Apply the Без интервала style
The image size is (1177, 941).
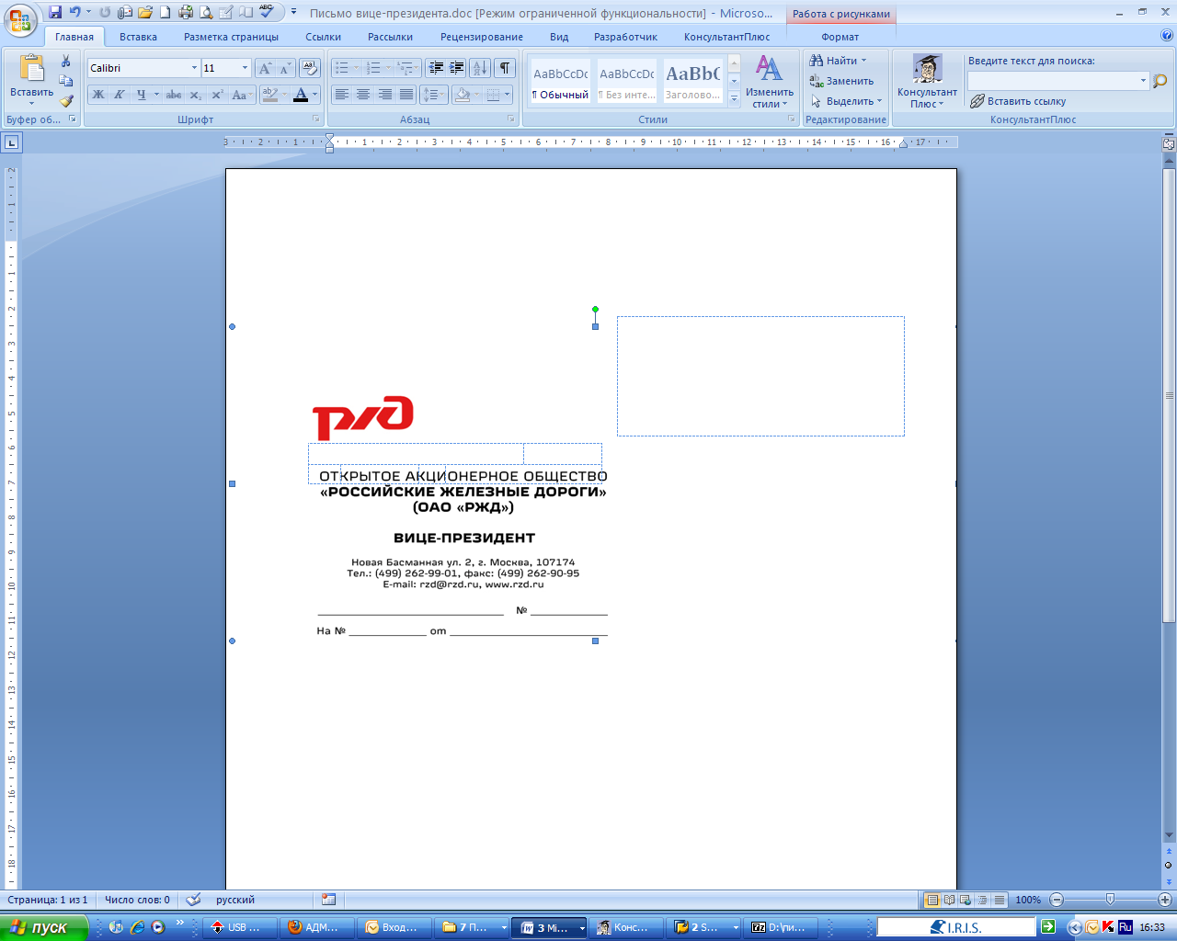click(627, 83)
